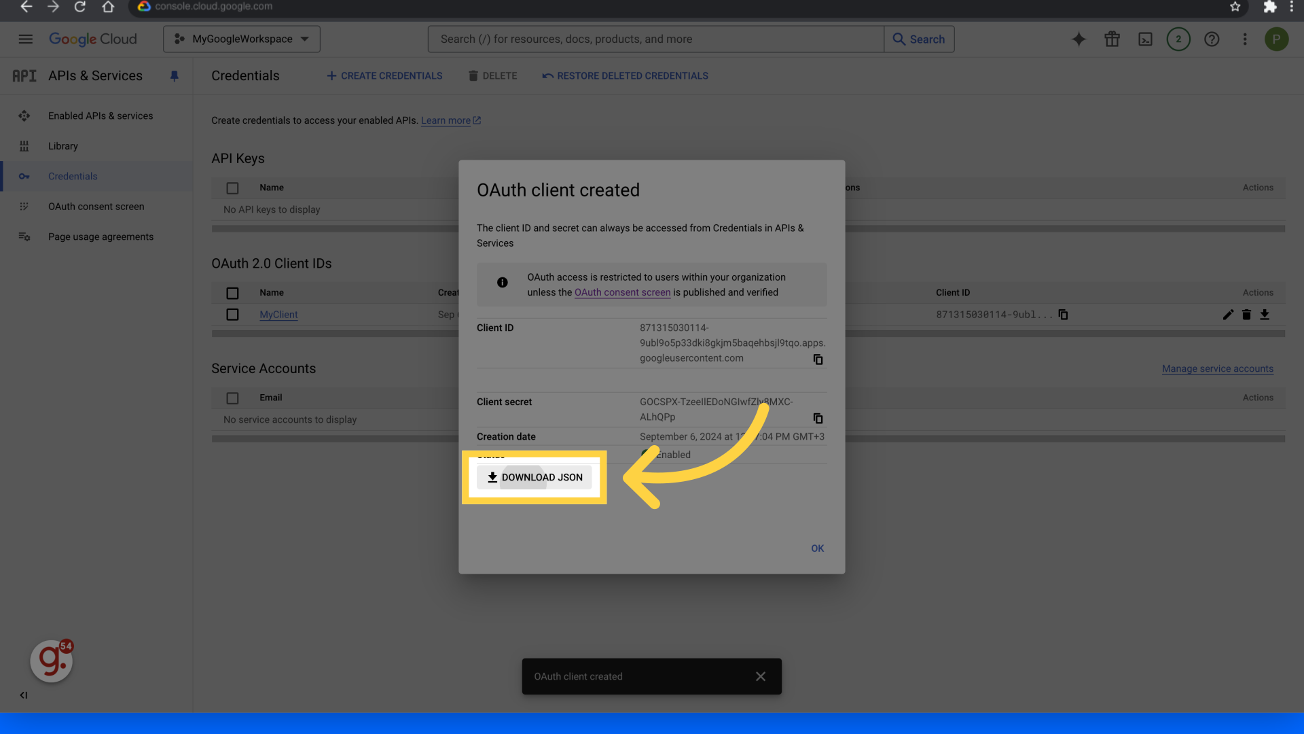Screen dimensions: 1304x734
Task: Copy MyClient Client ID from table row
Action: point(1064,315)
